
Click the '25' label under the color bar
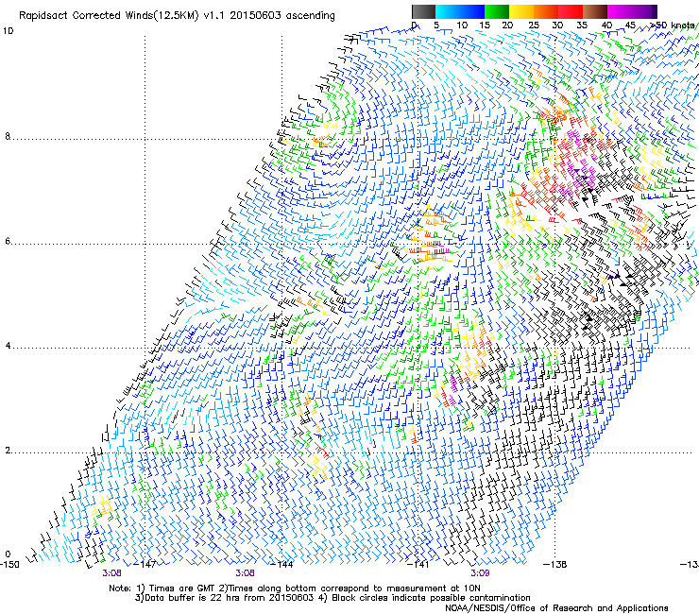click(x=534, y=26)
